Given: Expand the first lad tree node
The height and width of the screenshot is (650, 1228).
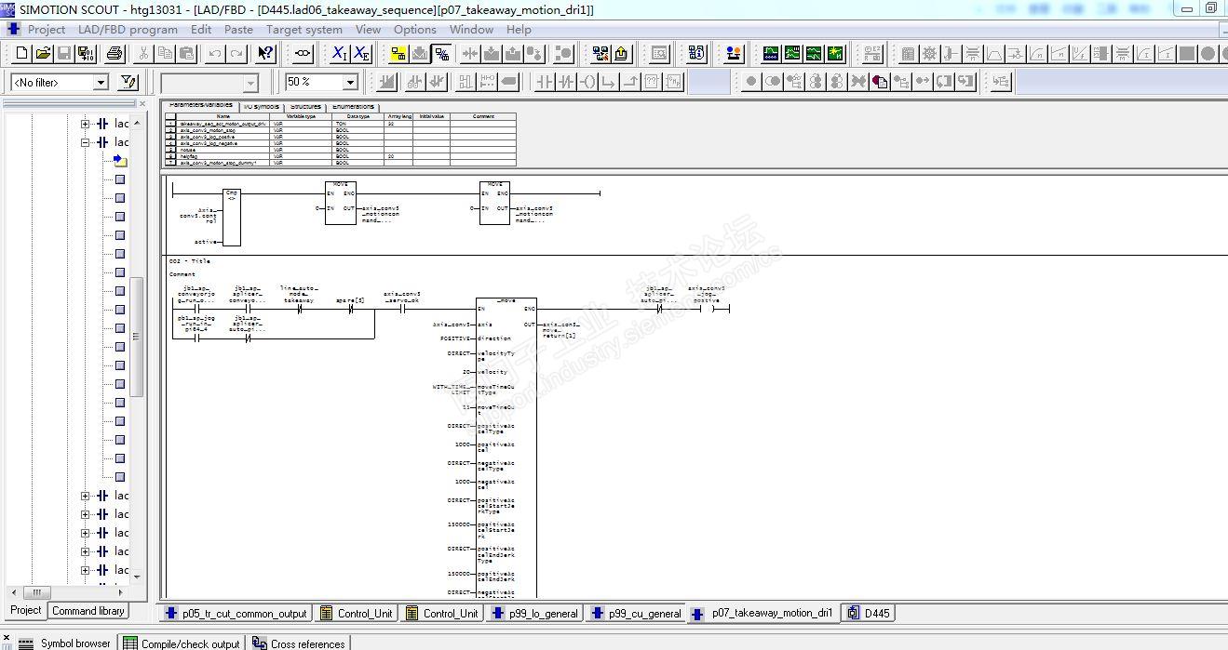Looking at the screenshot, I should 86,124.
